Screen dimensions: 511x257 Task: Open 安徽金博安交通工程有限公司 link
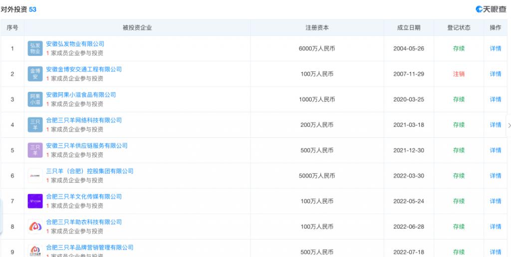(84, 69)
